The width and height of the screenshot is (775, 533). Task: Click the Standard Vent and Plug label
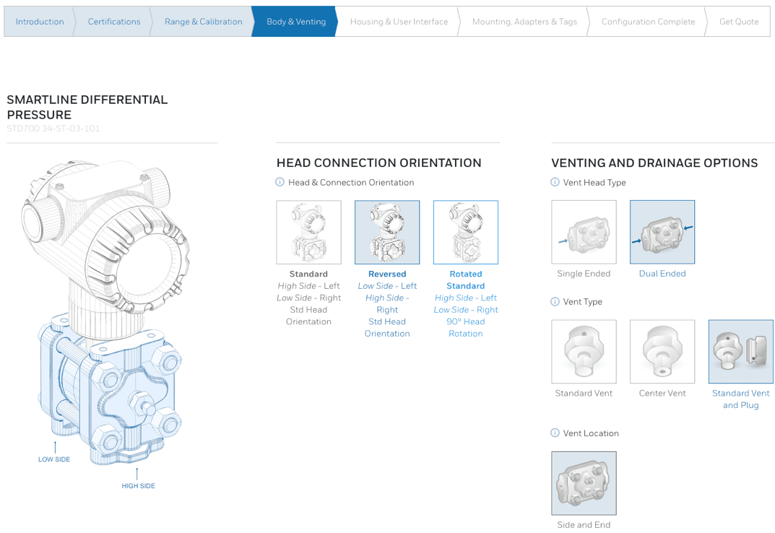click(x=741, y=399)
